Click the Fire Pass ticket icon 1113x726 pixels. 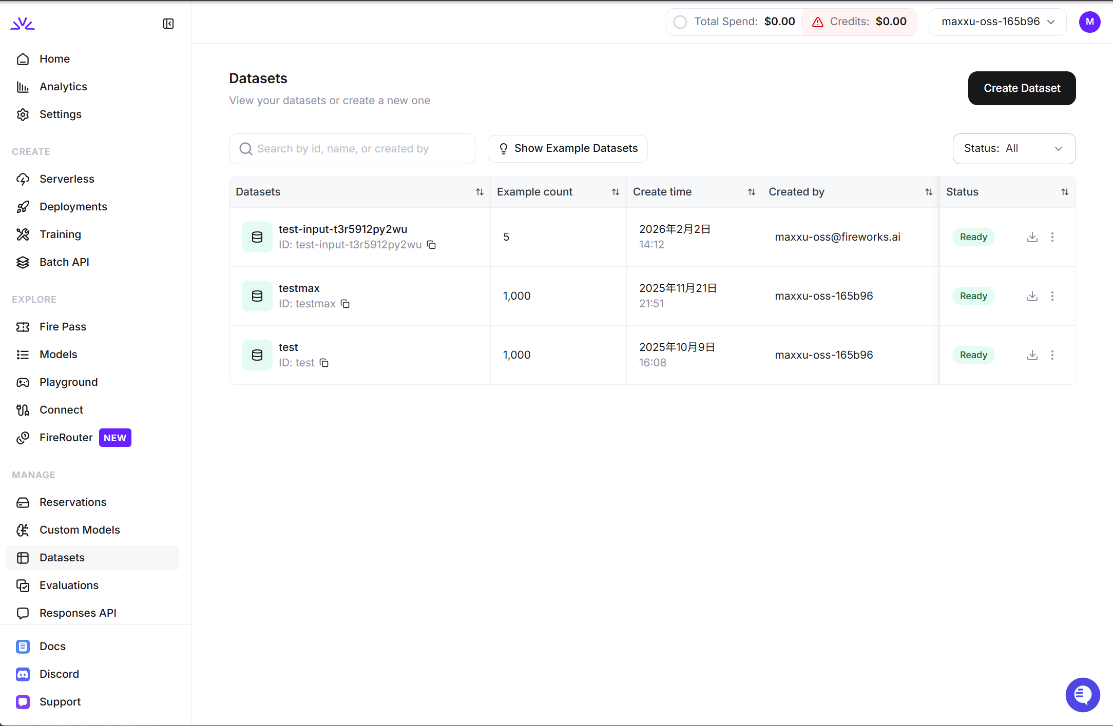pyautogui.click(x=23, y=327)
